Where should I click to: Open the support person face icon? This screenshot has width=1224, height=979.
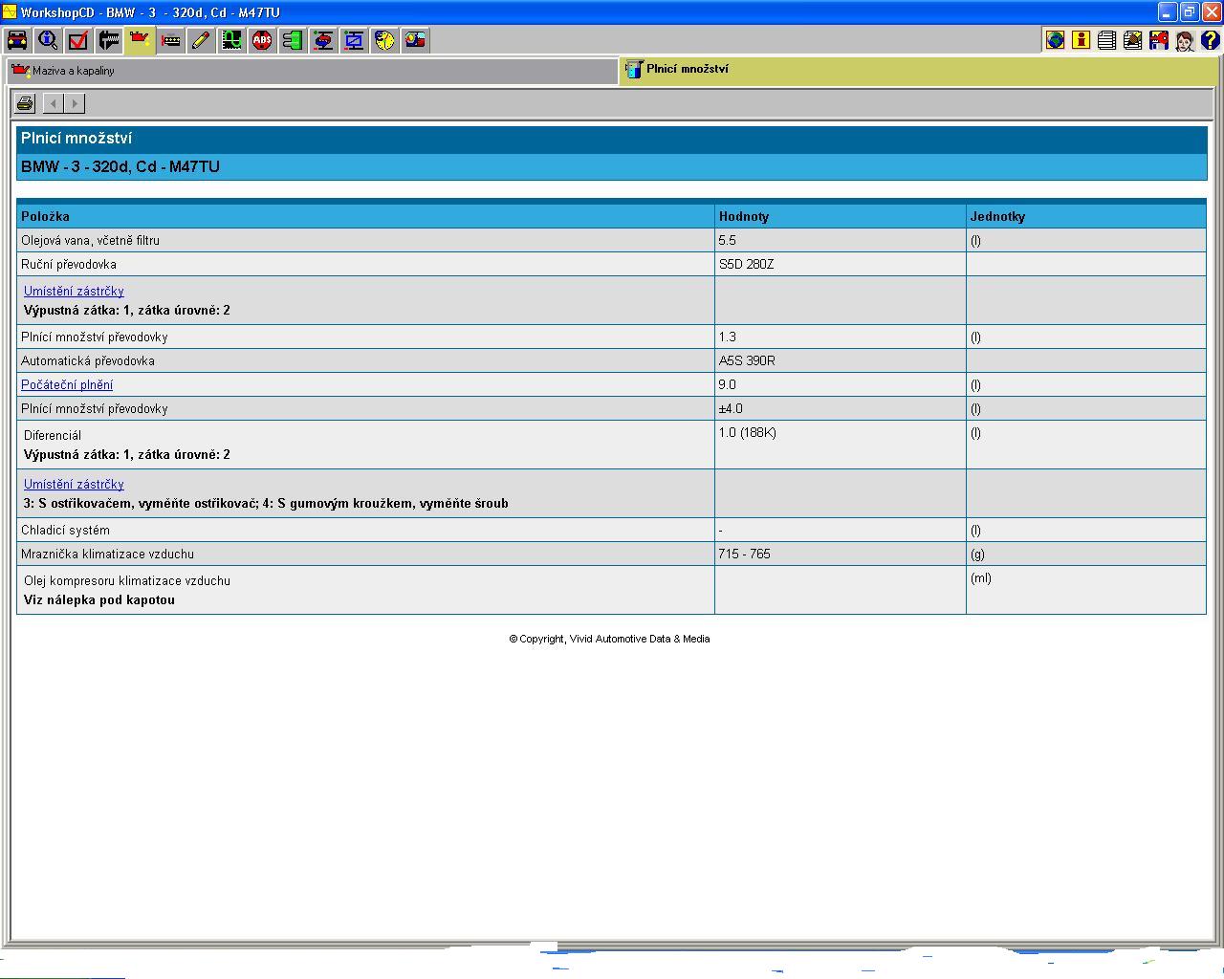(x=1184, y=40)
